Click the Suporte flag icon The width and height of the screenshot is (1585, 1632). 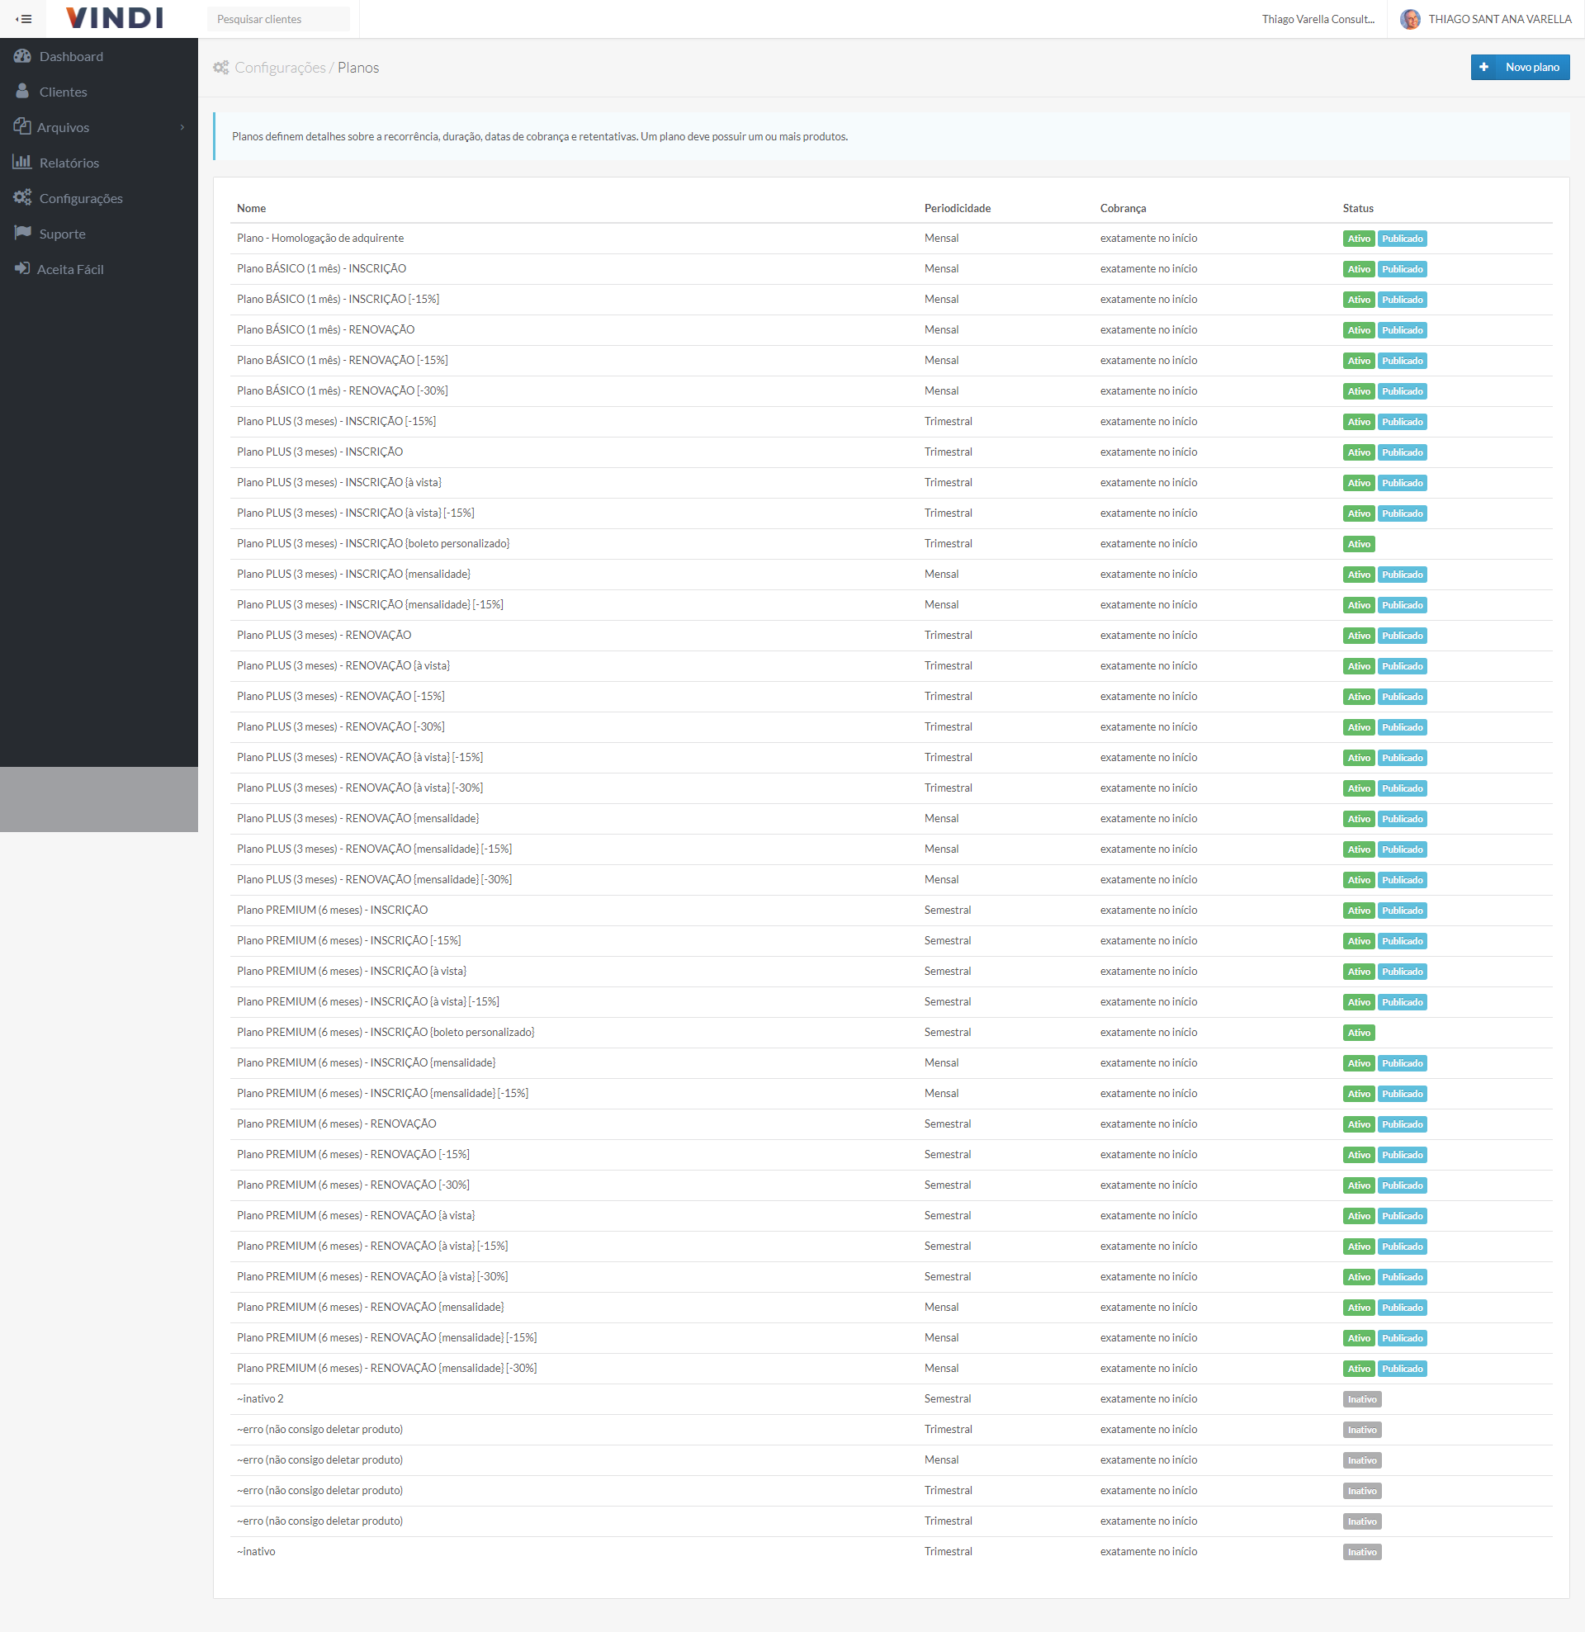pyautogui.click(x=22, y=233)
